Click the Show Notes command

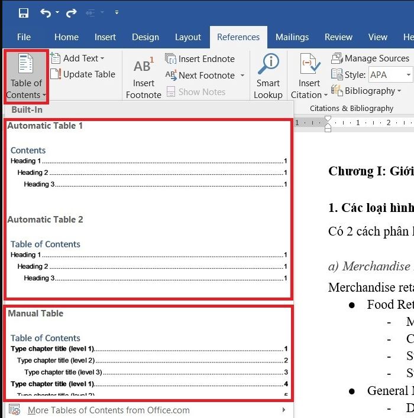pyautogui.click(x=196, y=92)
